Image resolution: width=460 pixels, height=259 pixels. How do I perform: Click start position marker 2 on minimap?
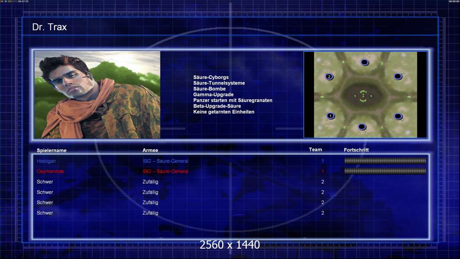coord(329,76)
